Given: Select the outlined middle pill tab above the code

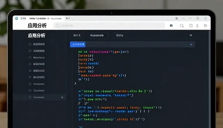Looking at the screenshot, I should (98, 35).
